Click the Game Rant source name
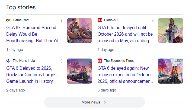 (x=21, y=20)
